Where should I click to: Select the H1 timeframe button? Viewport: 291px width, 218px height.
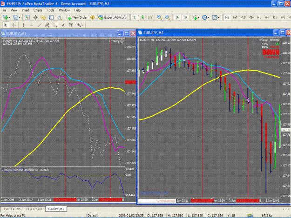(259, 17)
